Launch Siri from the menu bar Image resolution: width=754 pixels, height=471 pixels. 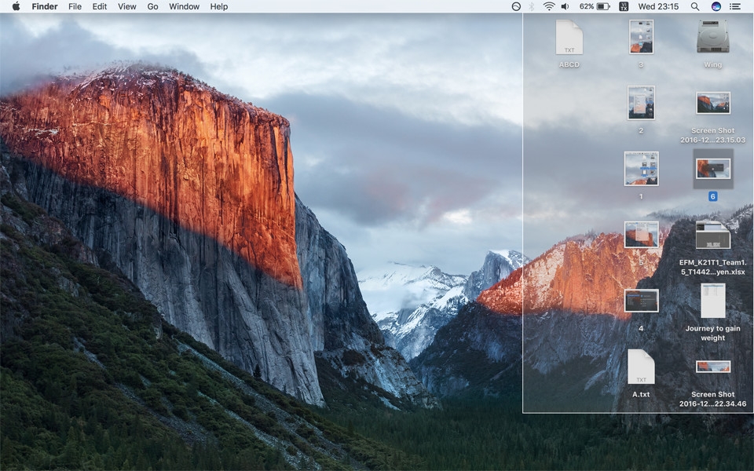(x=716, y=6)
